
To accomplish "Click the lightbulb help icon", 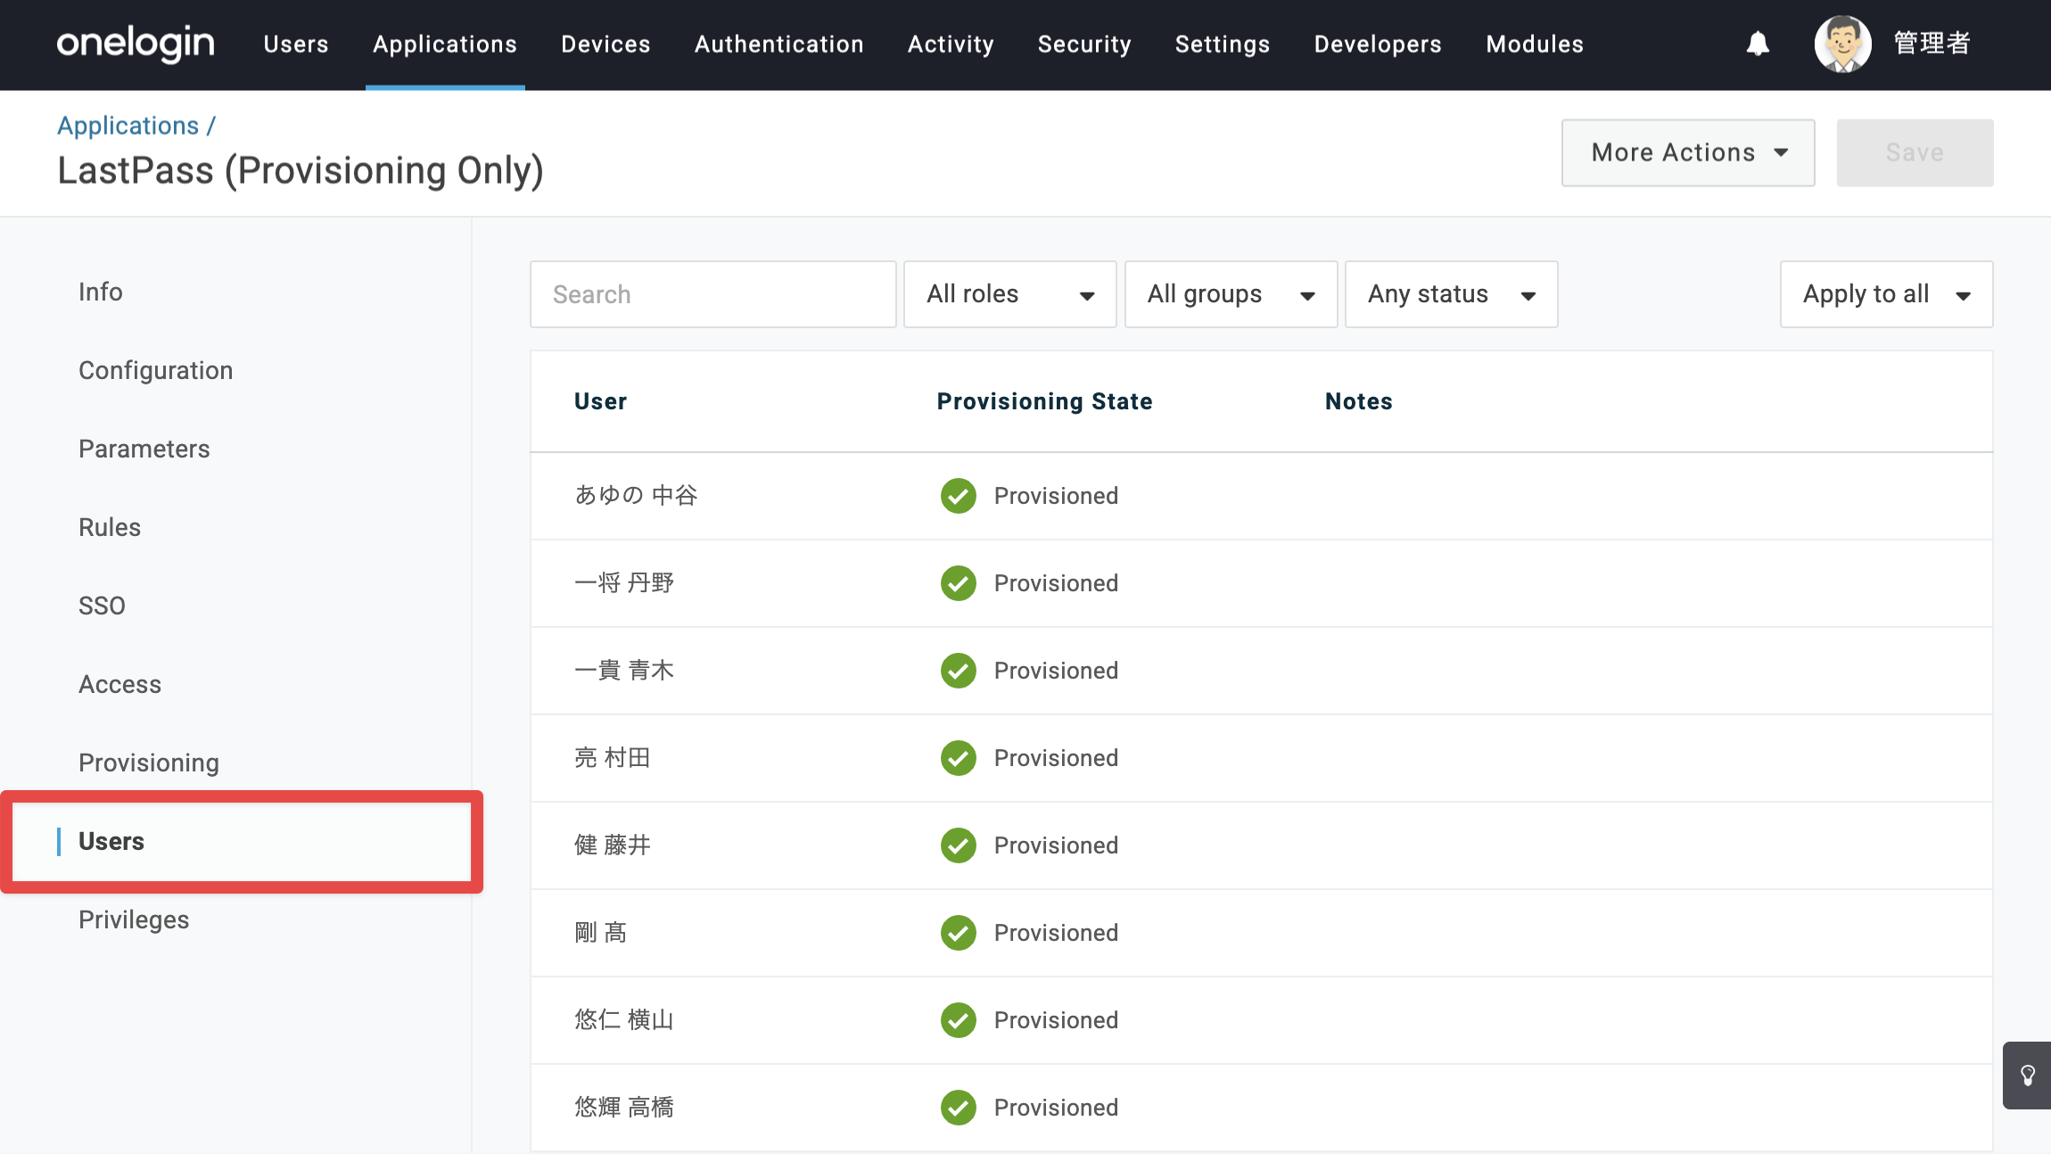I will (2027, 1075).
